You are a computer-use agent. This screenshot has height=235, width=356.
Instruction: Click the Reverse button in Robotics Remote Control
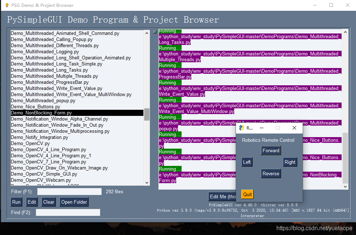pyautogui.click(x=271, y=174)
